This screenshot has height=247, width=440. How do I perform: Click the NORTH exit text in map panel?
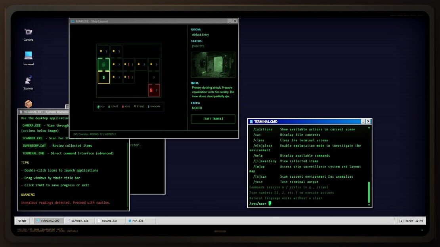pos(197,108)
